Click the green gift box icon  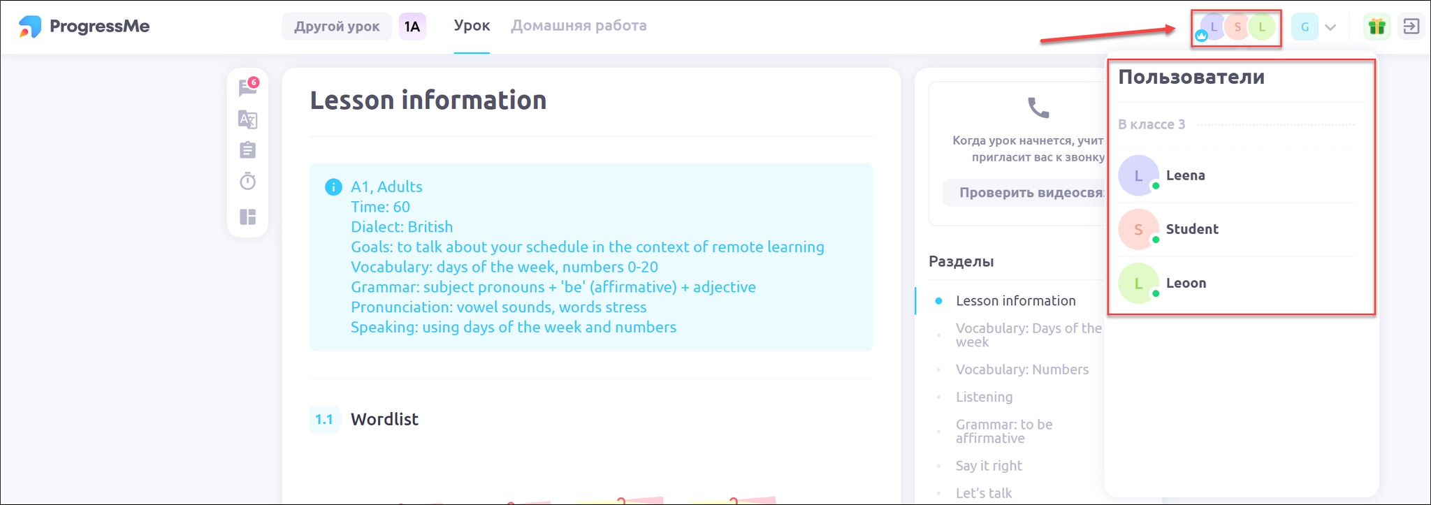pyautogui.click(x=1376, y=27)
